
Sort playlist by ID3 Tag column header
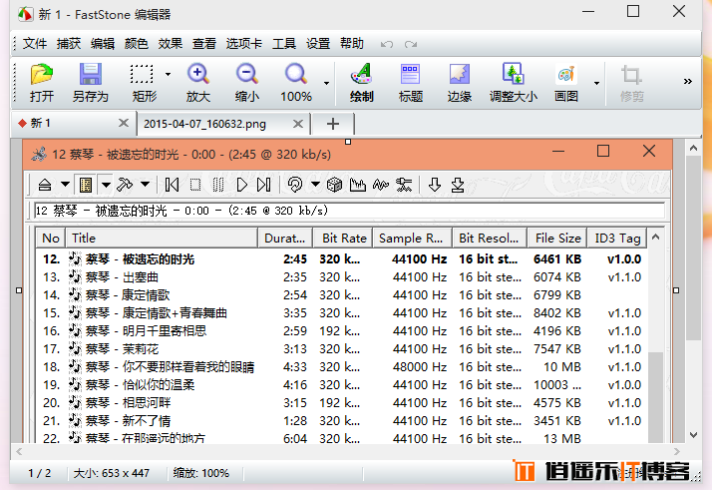coord(617,238)
